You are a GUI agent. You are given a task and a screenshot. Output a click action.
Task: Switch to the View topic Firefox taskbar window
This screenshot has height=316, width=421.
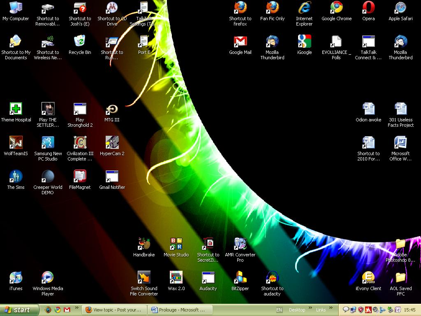pos(113,310)
